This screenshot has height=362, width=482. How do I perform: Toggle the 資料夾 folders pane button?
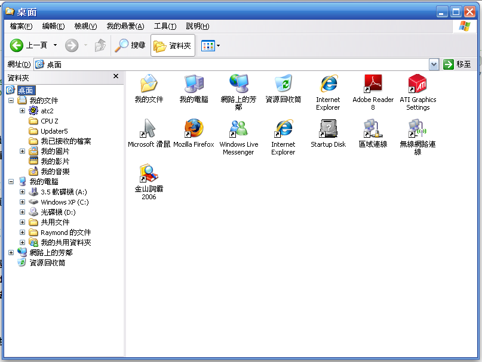[173, 45]
